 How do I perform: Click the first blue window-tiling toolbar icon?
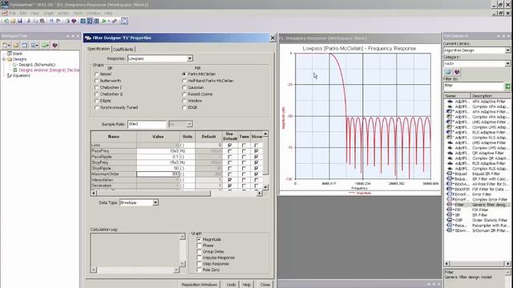pos(83,21)
